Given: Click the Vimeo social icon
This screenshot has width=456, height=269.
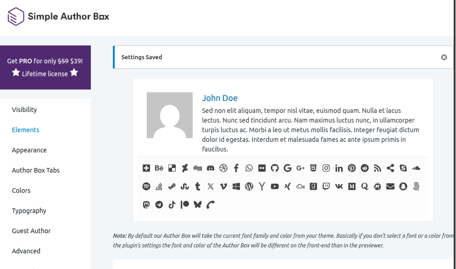Looking at the screenshot, I should tap(223, 186).
